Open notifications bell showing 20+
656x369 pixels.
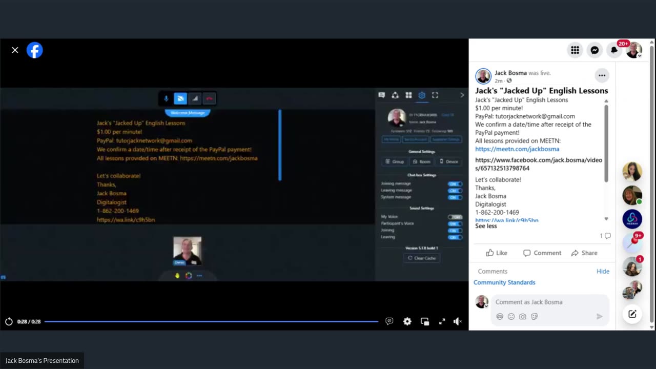pyautogui.click(x=614, y=50)
